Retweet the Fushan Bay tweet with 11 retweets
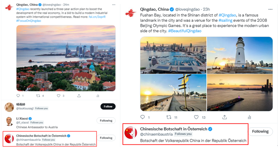Image resolution: width=278 pixels, height=148 pixels. click(169, 117)
